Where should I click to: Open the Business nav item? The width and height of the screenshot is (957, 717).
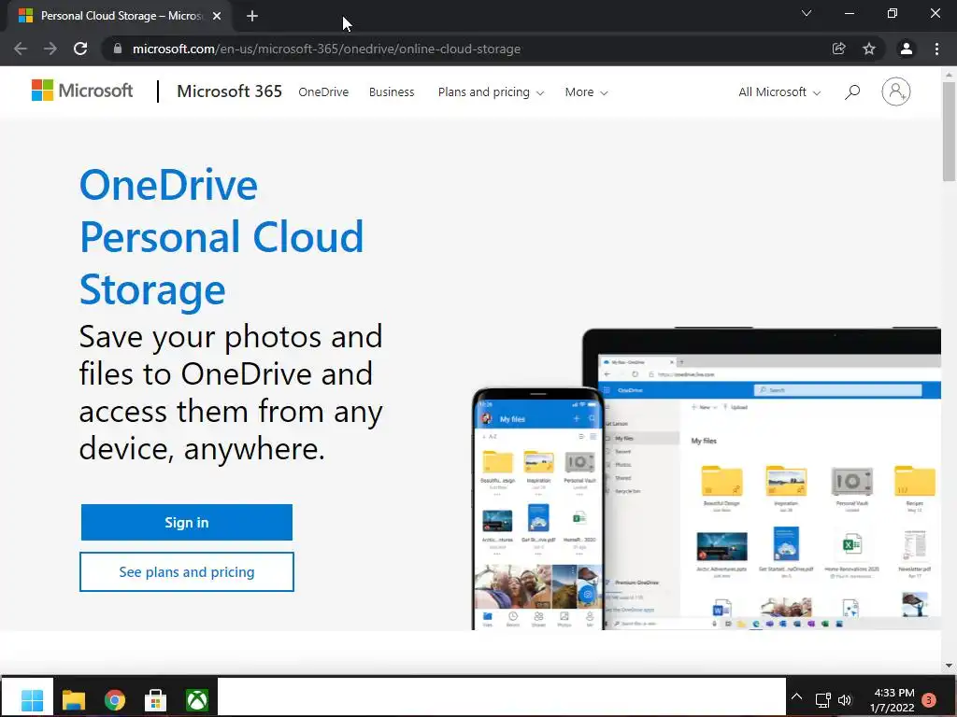[392, 92]
